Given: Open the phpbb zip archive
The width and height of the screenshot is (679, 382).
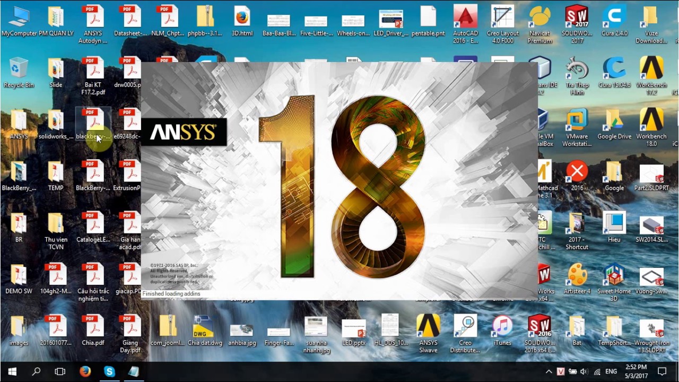Looking at the screenshot, I should point(205,21).
